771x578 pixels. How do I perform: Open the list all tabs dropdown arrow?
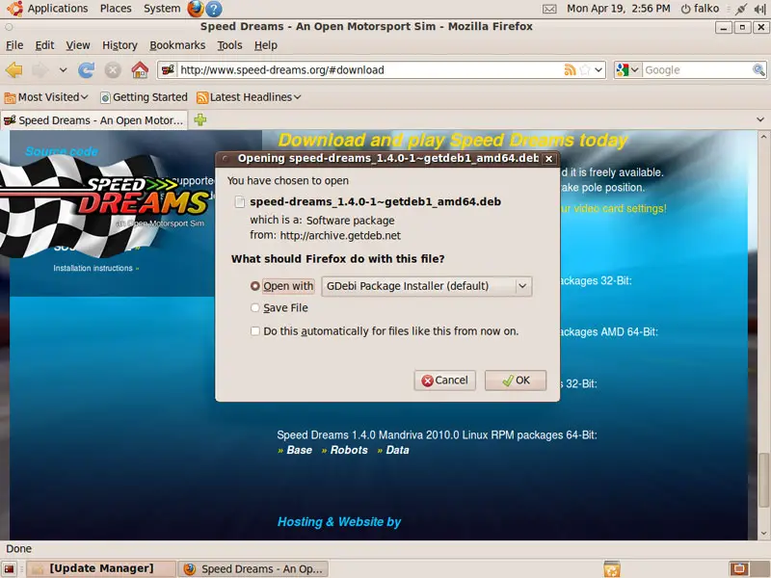pos(760,119)
